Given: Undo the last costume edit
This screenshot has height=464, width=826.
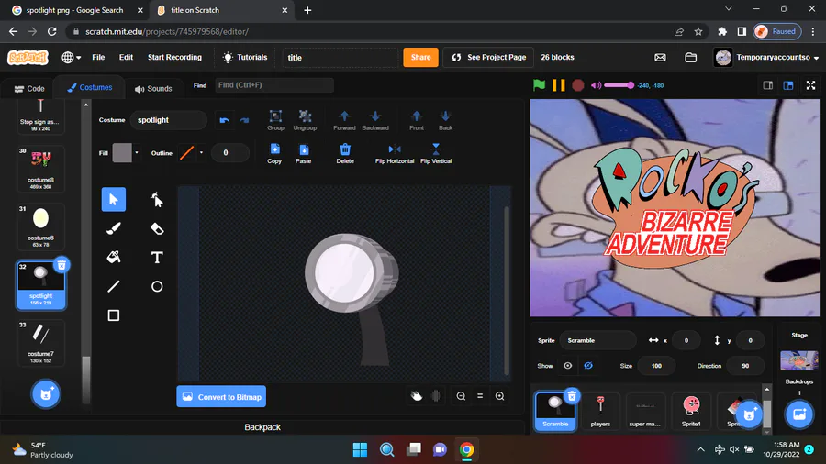Looking at the screenshot, I should [x=225, y=120].
